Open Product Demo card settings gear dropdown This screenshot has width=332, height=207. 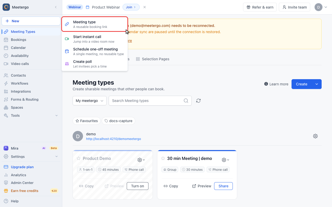pos(141,160)
